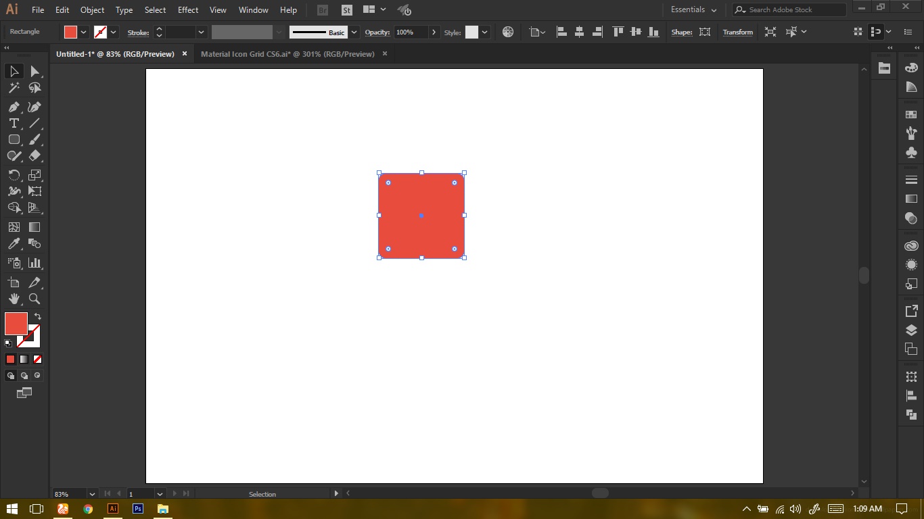Expand stroke color dropdown in control bar

click(x=114, y=32)
